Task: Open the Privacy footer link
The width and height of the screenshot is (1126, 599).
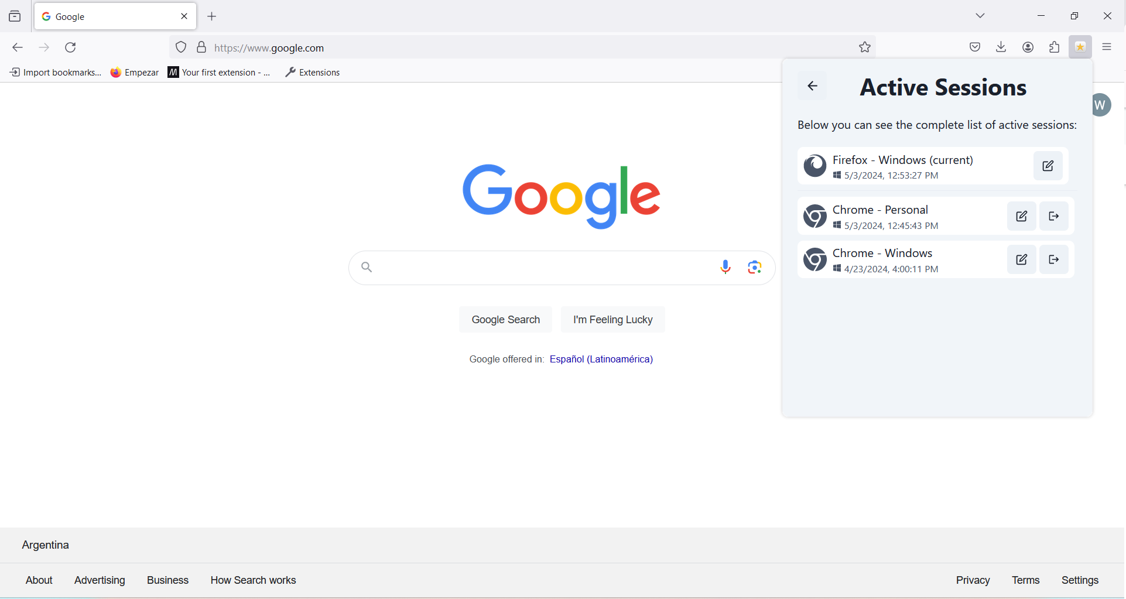Action: 973,580
